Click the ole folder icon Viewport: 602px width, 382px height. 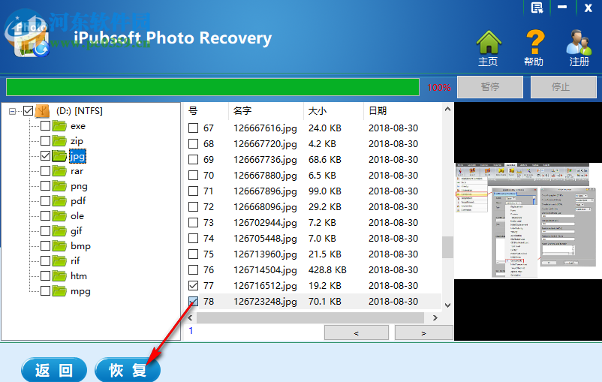[x=59, y=215]
